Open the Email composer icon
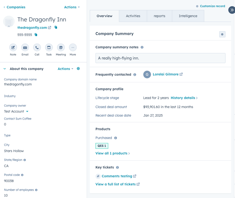The image size is (235, 198). click(x=25, y=48)
